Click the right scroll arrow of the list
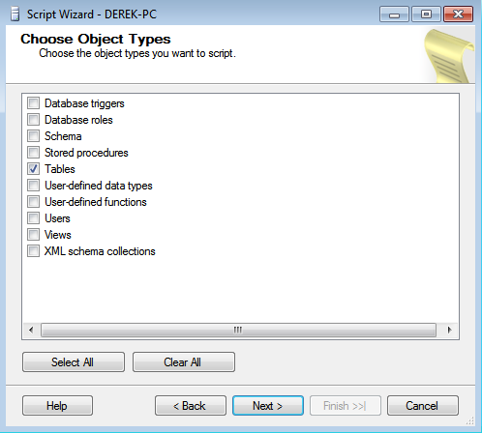 (449, 330)
